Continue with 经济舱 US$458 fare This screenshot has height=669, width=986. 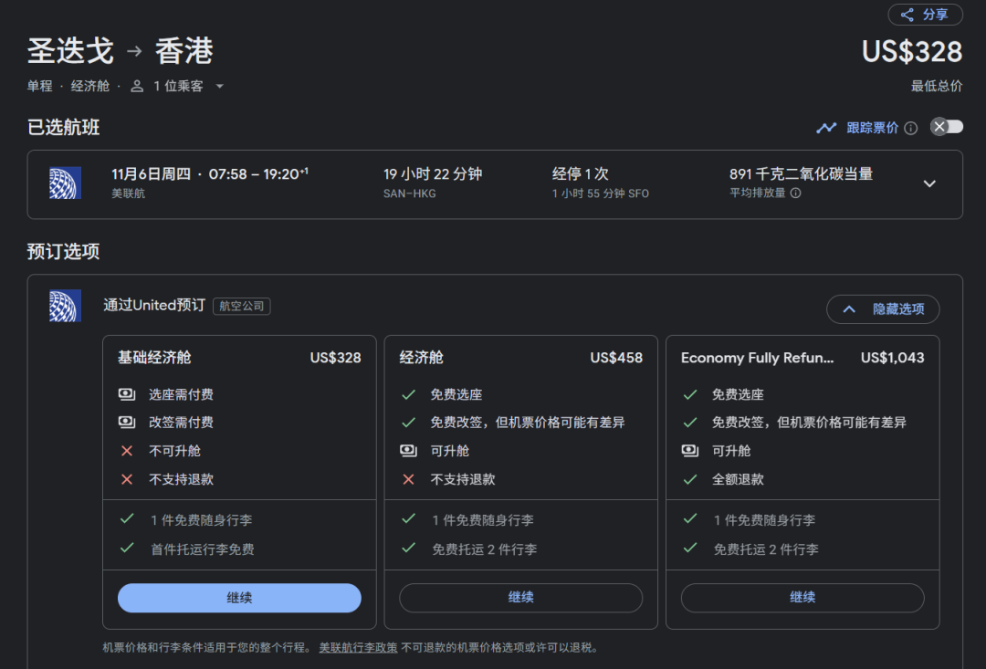click(520, 598)
